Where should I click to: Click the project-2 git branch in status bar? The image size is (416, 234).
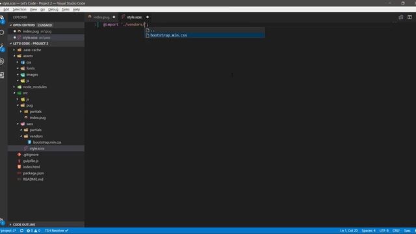8,231
